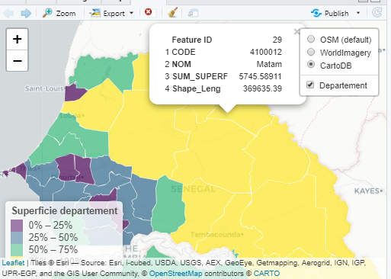Click the NOM value Matam in popup
This screenshot has width=391, height=279.
[x=269, y=64]
